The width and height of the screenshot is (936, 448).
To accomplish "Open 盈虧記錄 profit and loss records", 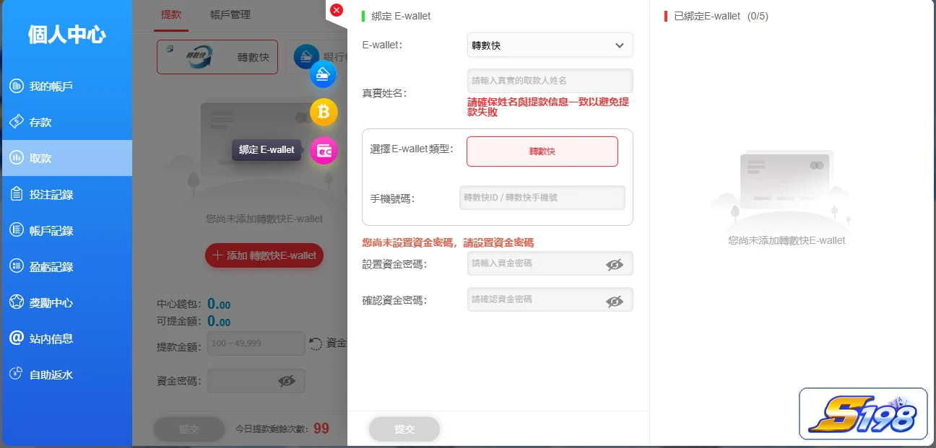I will (66, 266).
